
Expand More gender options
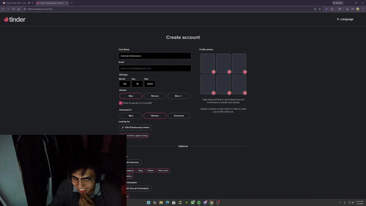[x=179, y=96]
